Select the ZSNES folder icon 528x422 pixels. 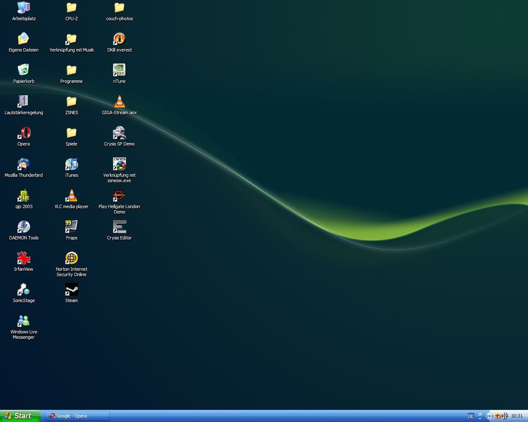click(71, 101)
